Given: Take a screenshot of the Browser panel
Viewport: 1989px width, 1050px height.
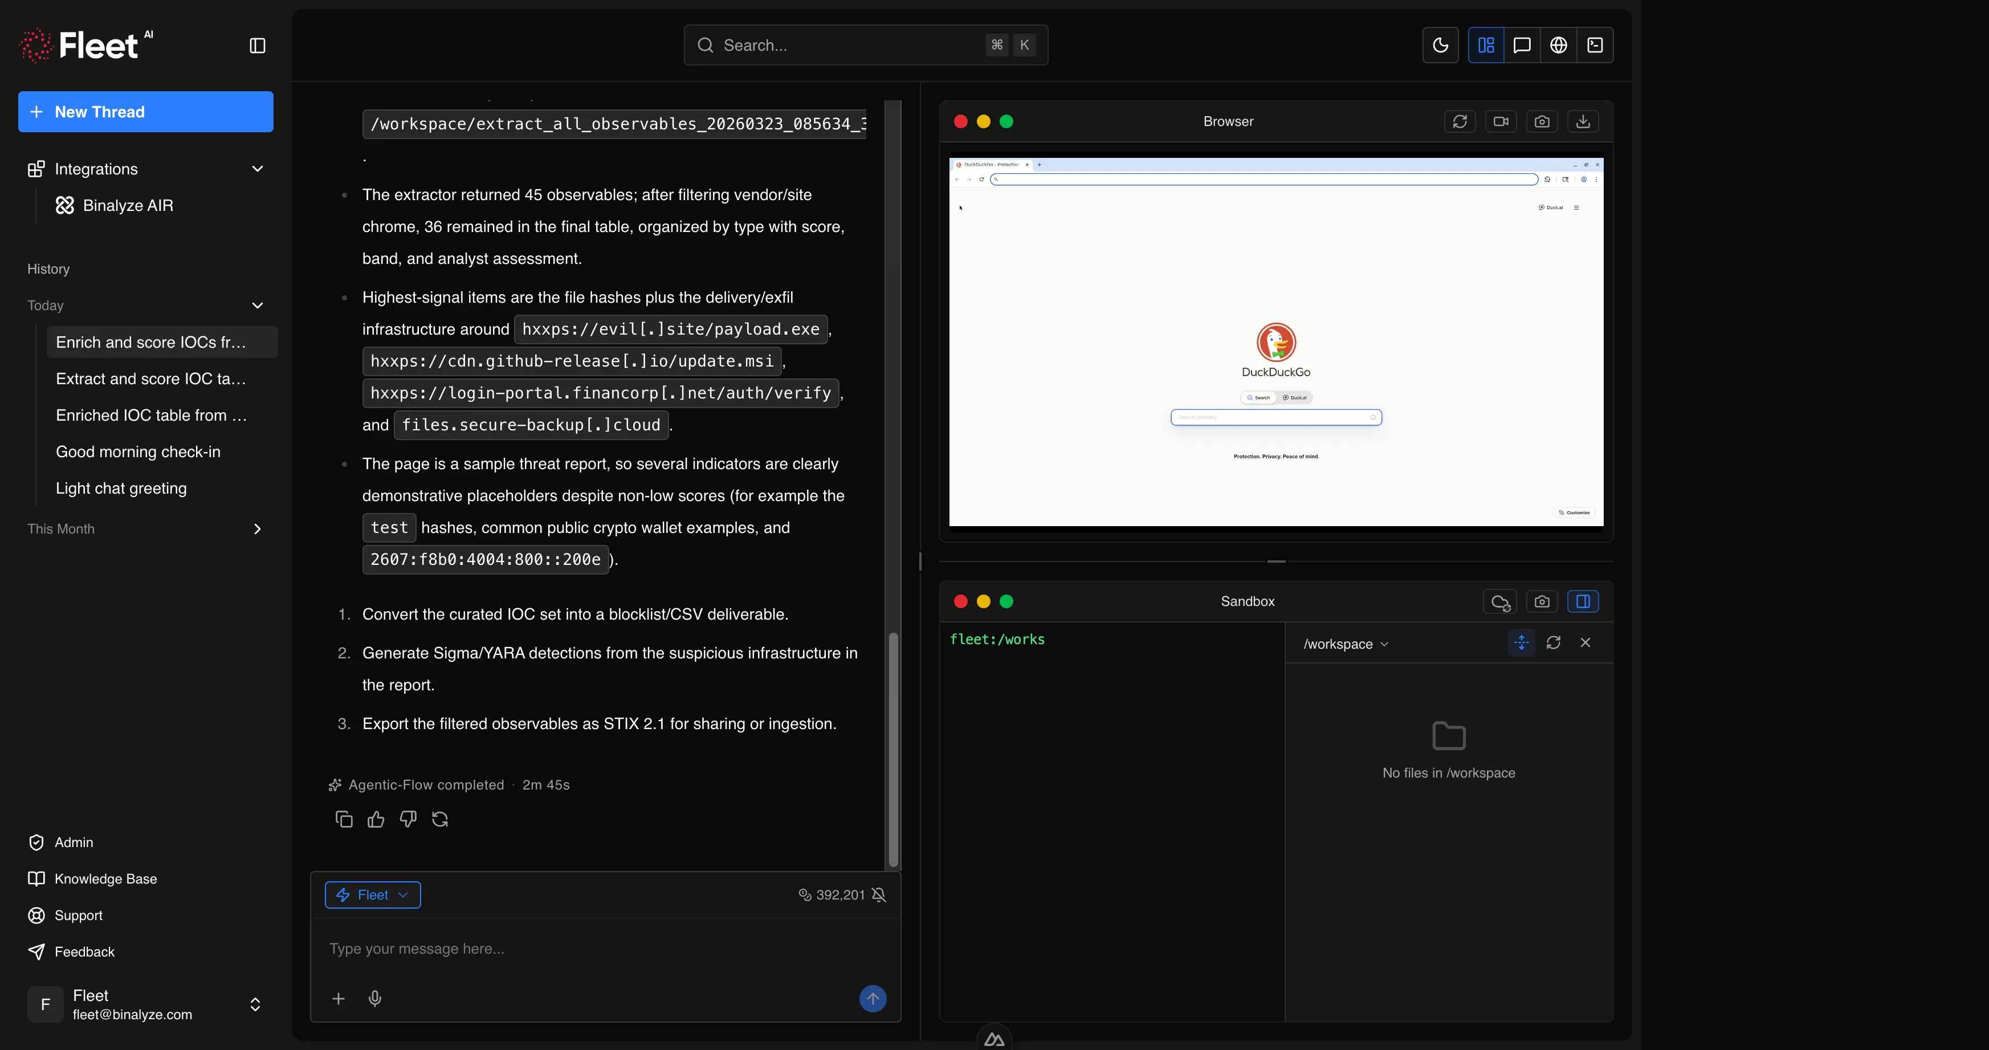Looking at the screenshot, I should 1542,121.
